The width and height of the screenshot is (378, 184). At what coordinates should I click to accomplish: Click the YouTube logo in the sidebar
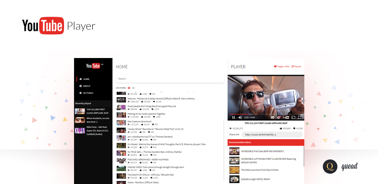pos(93,66)
